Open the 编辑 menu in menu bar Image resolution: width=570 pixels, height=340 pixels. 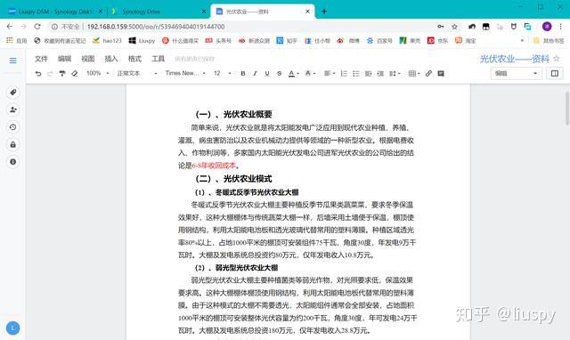tap(64, 59)
